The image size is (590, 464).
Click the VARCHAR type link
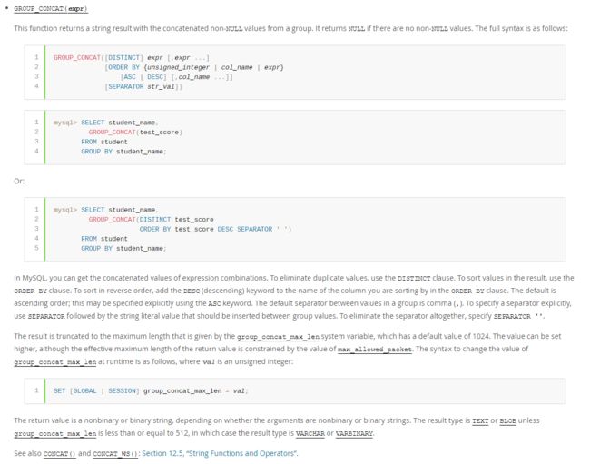coord(310,433)
